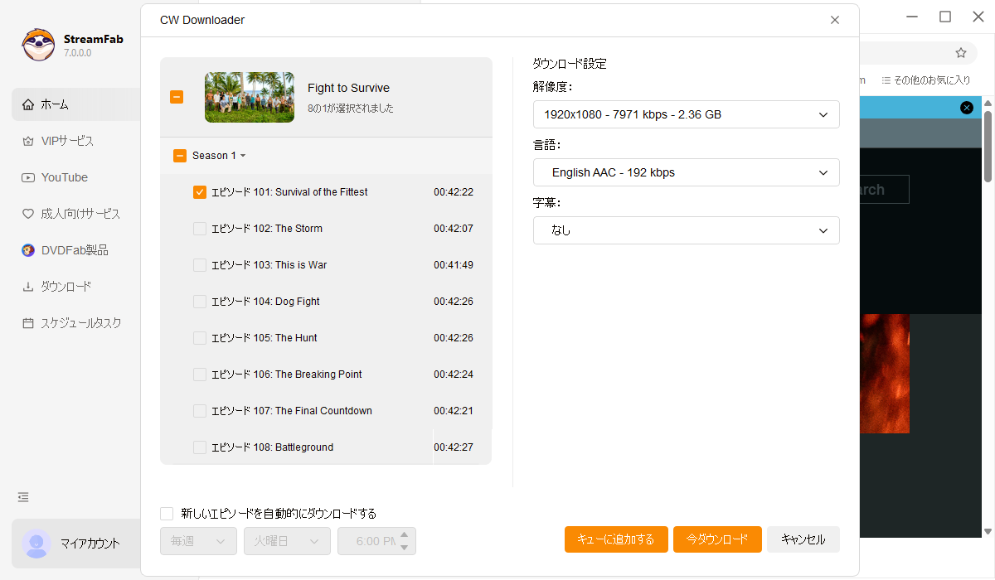Open スケジュールタスク scheduled tasks
Viewport: 995px width, 580px height.
[80, 323]
